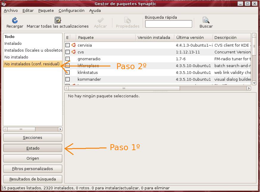Click version 1.7-6 cell

181,59
